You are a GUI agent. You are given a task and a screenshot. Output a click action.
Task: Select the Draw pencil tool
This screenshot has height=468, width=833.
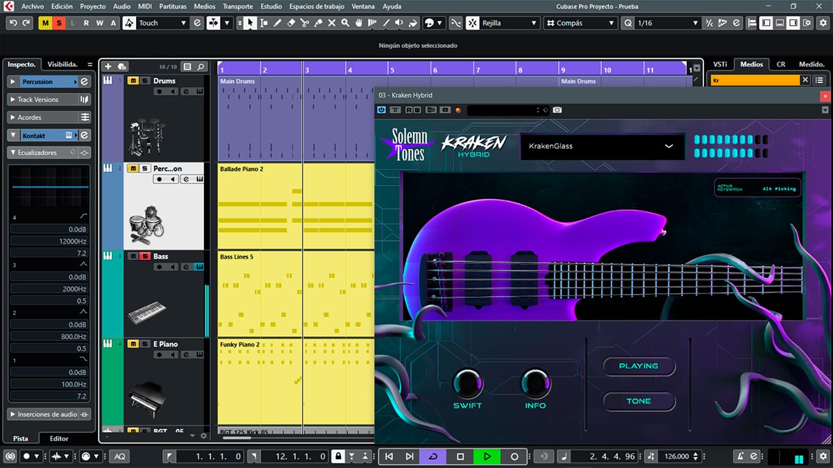[x=278, y=23]
